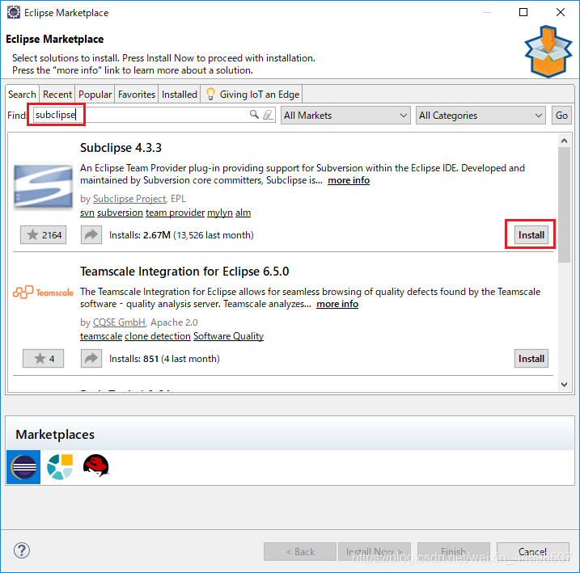
Task: Click the teamscale tag link
Action: point(101,336)
